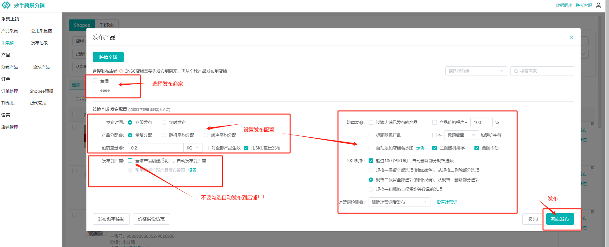Close the 发布产品 dialog
Screen dimensions: 609x247
(x=571, y=38)
